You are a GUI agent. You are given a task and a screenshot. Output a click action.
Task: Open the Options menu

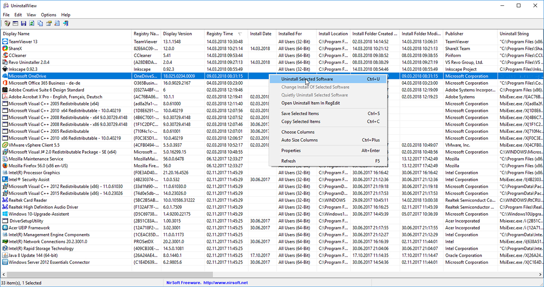(x=49, y=15)
